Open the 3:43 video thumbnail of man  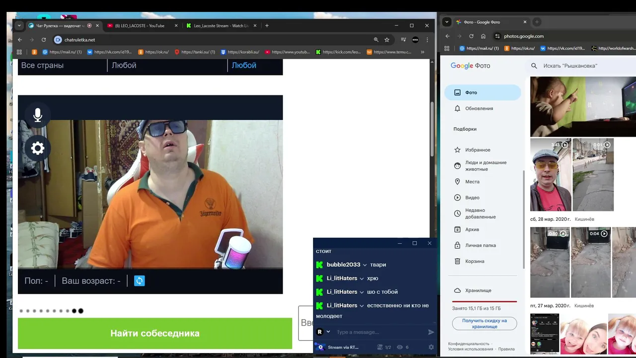coord(551,175)
